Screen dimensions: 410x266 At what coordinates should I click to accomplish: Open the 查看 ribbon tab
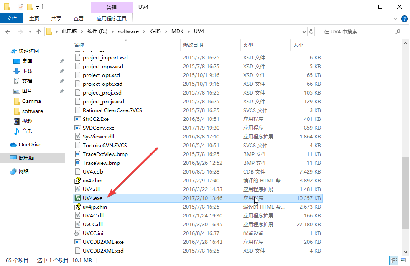[79, 18]
